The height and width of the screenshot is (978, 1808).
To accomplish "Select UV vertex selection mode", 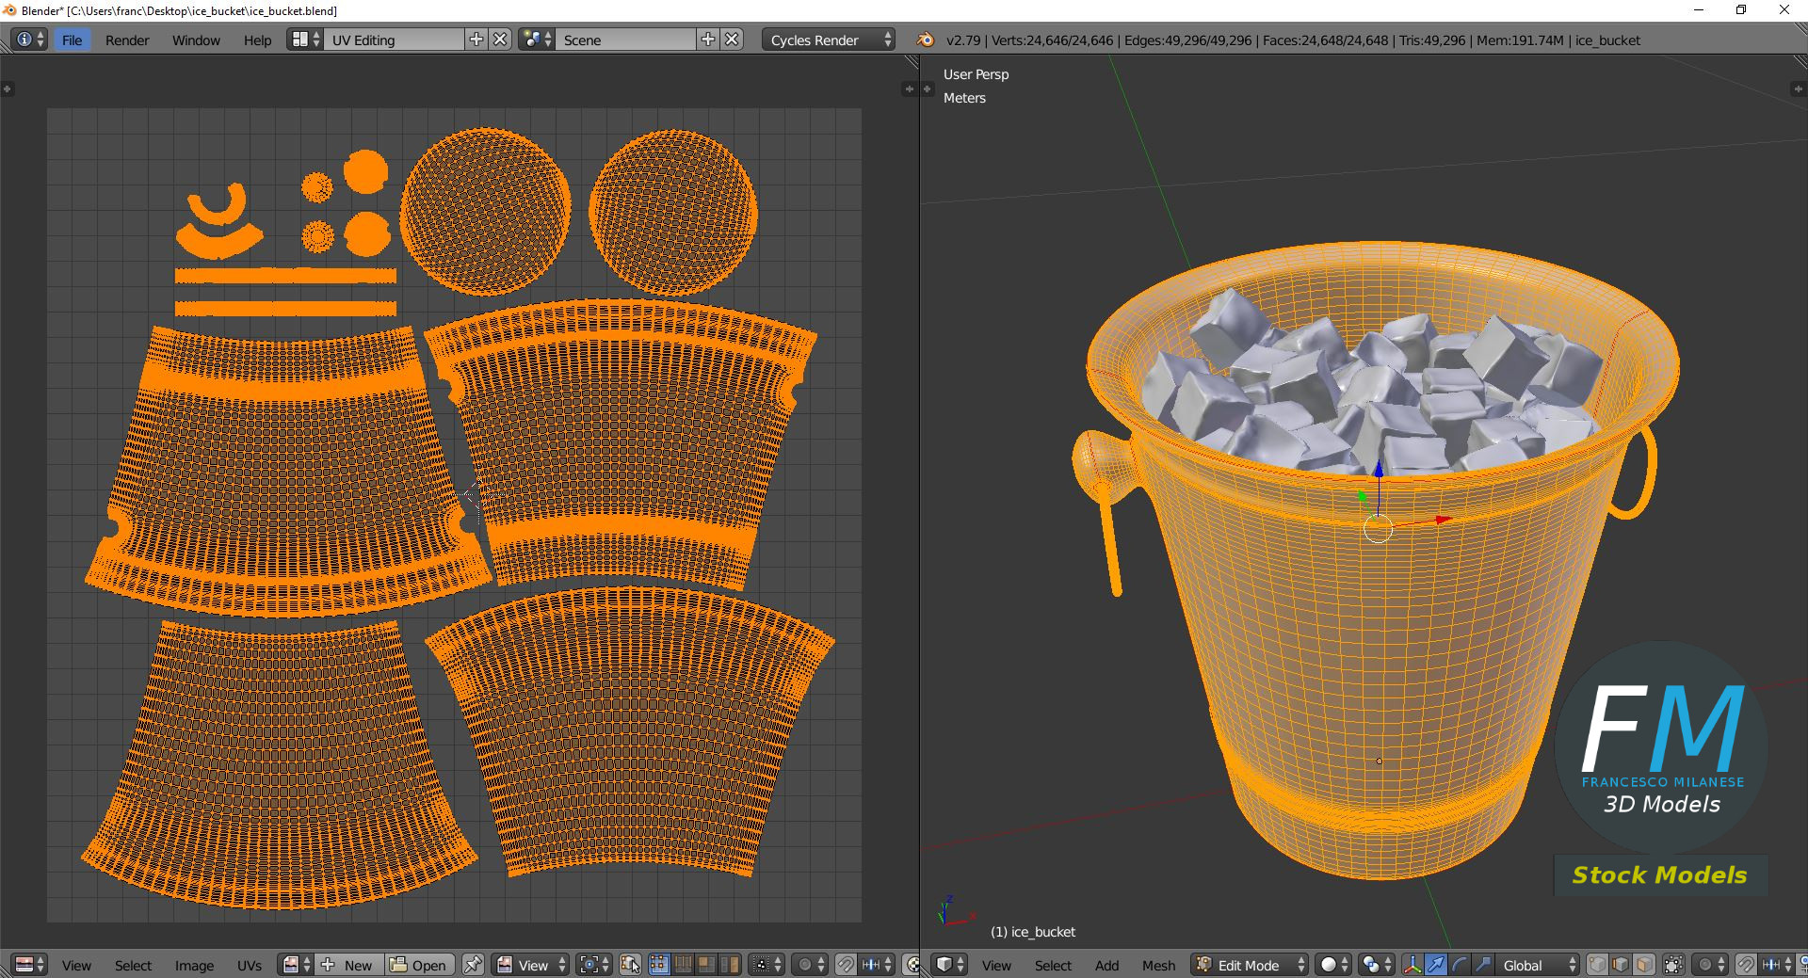I will (658, 965).
